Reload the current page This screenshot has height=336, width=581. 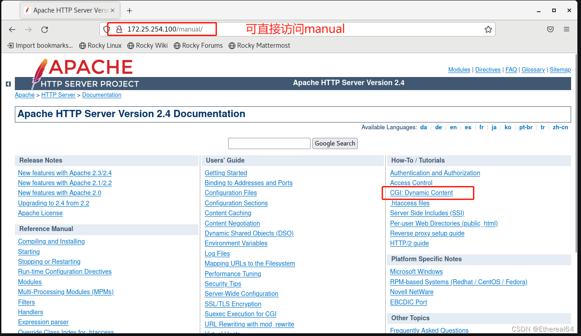(44, 29)
